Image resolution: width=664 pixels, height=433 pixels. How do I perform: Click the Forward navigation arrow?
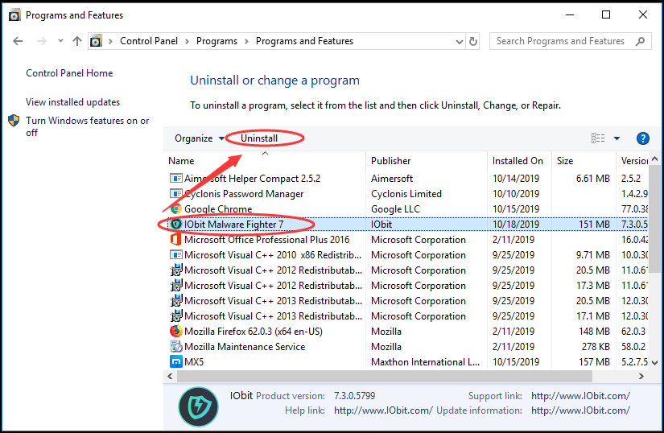(x=42, y=41)
